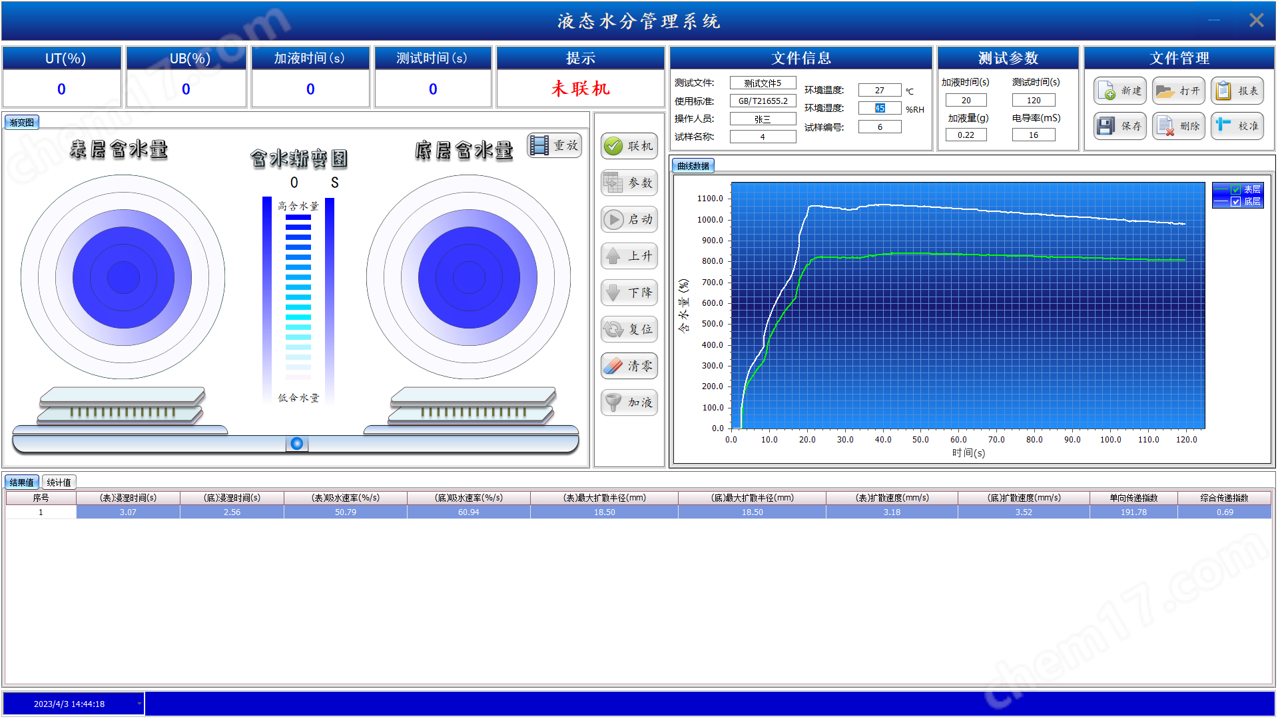点击参数按钮打开参数设置
Image resolution: width=1278 pixels, height=719 pixels.
pyautogui.click(x=628, y=182)
